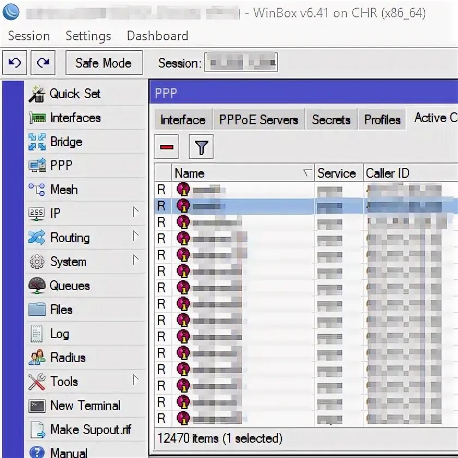Expand the IP submenu arrow
The width and height of the screenshot is (458, 458).
135,212
